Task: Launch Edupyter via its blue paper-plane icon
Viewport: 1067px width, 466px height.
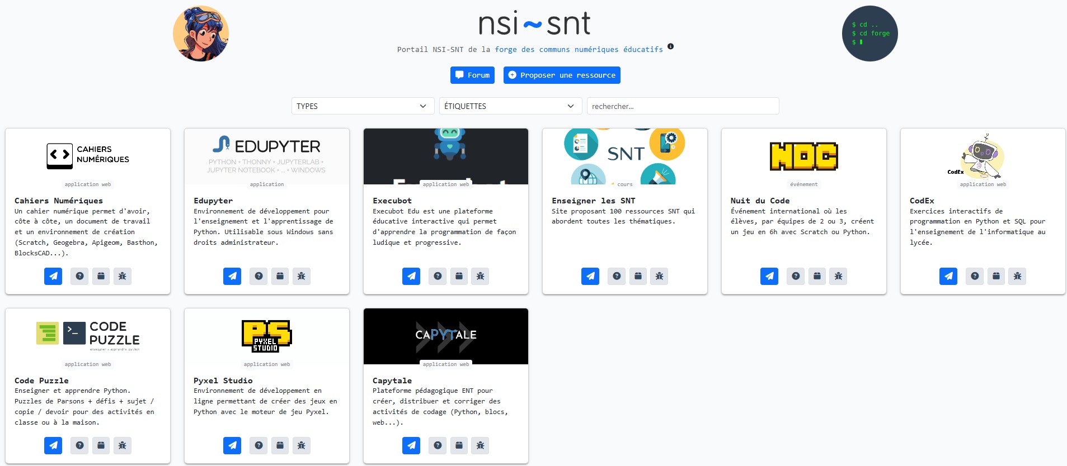Action: point(232,276)
